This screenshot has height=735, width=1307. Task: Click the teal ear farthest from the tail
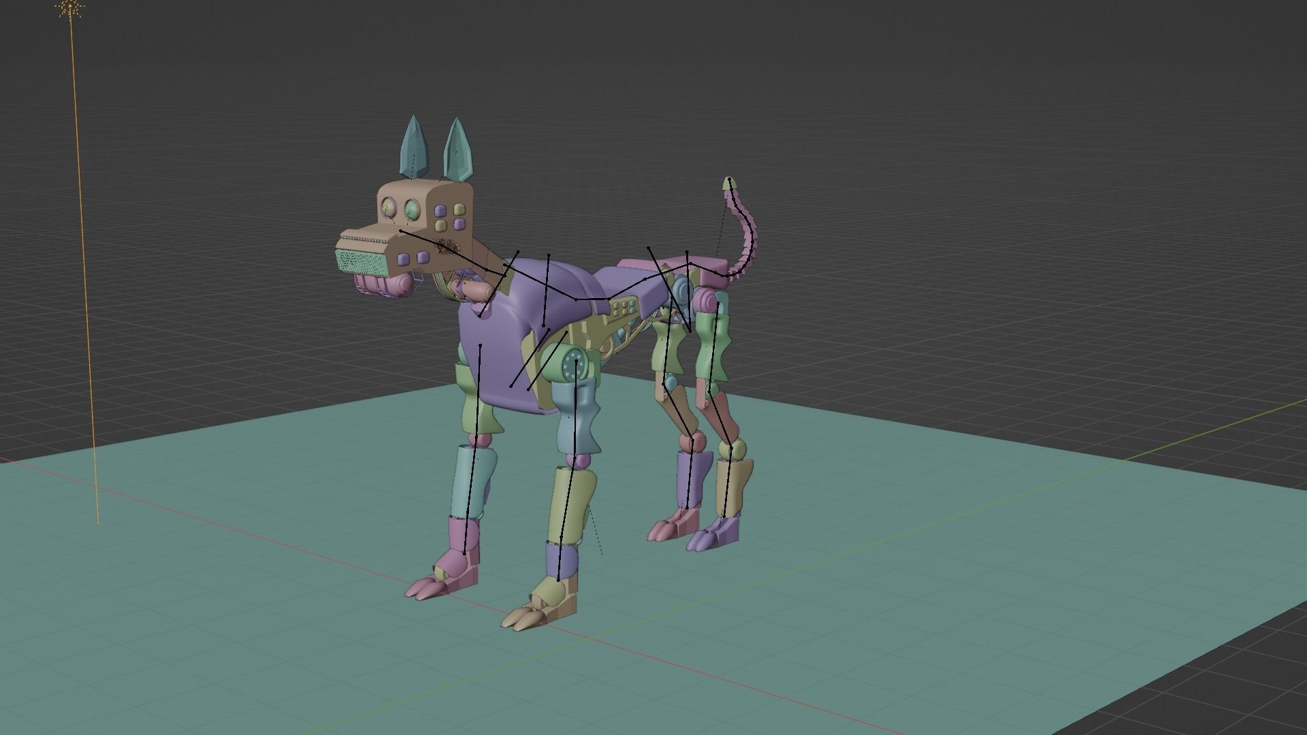click(x=413, y=148)
